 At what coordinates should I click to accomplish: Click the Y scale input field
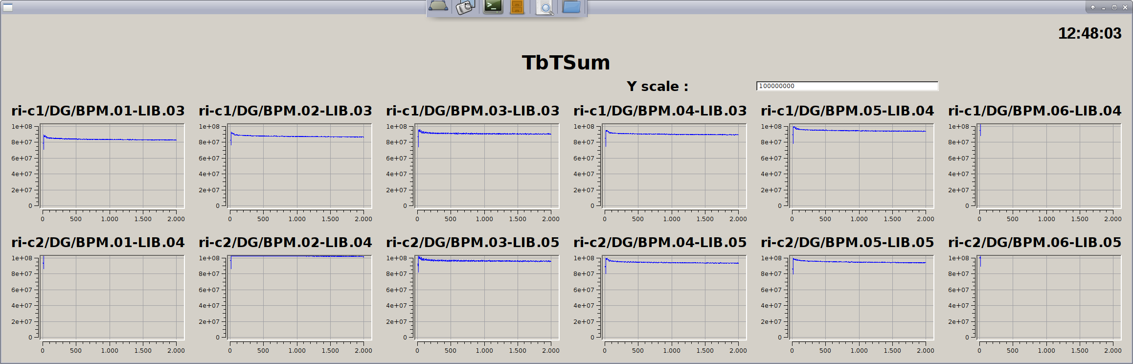pos(847,86)
